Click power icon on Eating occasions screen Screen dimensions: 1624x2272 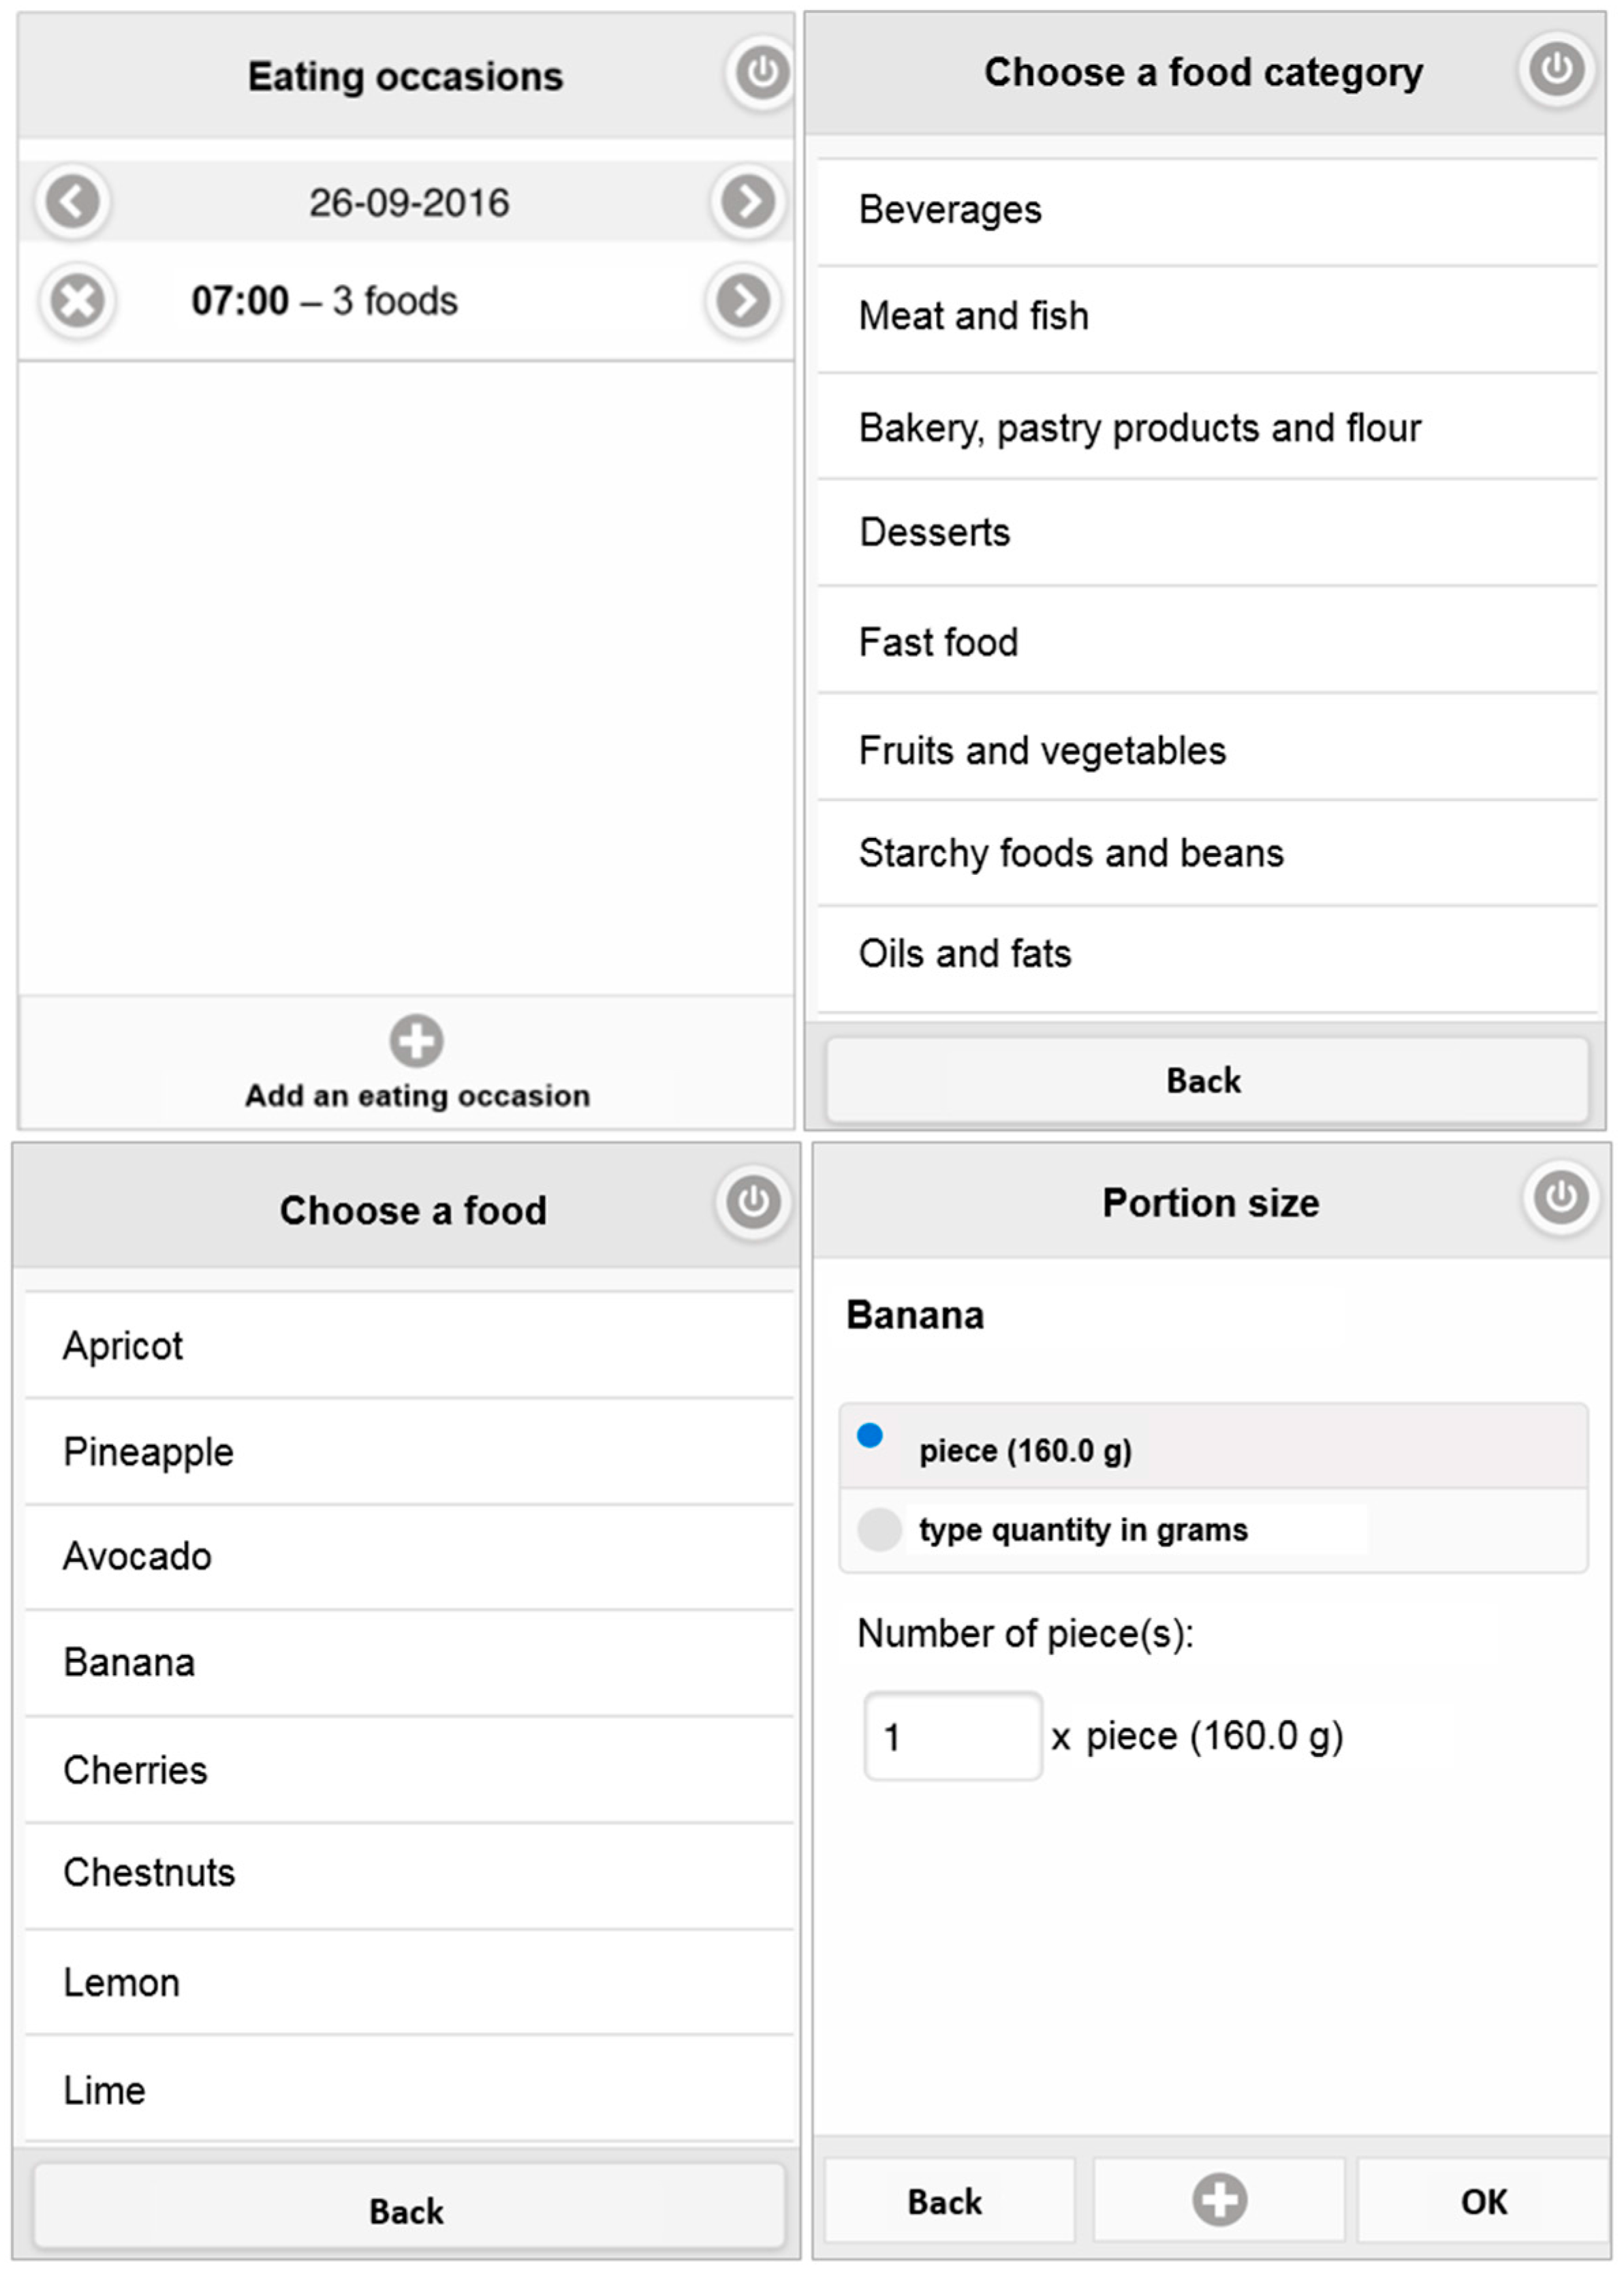coord(761,72)
